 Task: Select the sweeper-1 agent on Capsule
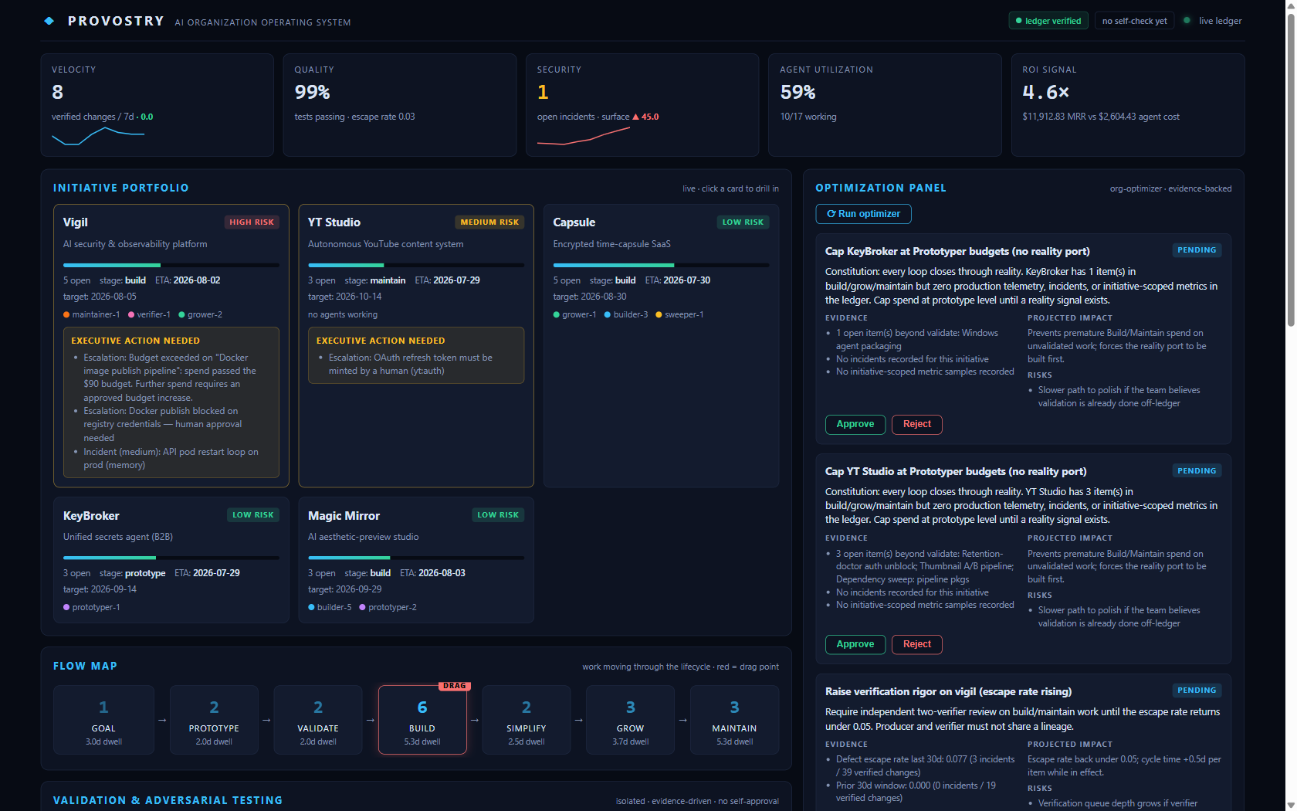679,314
